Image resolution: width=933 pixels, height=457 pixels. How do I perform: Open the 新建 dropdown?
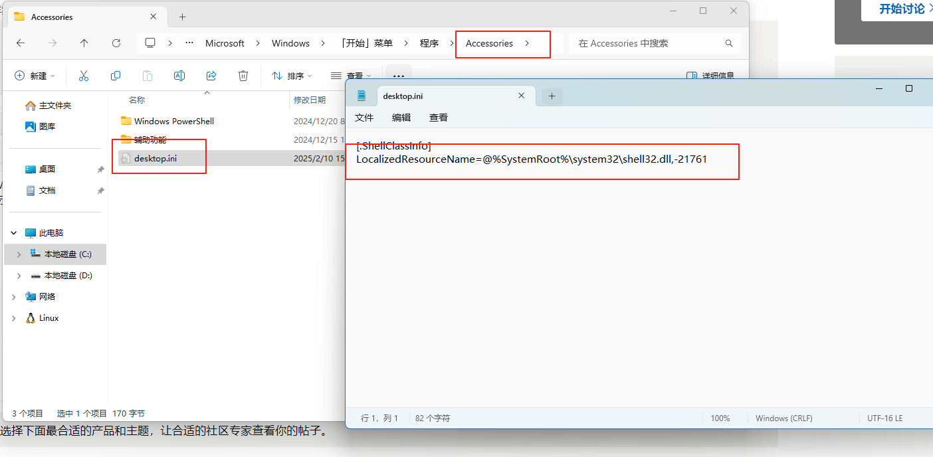35,76
